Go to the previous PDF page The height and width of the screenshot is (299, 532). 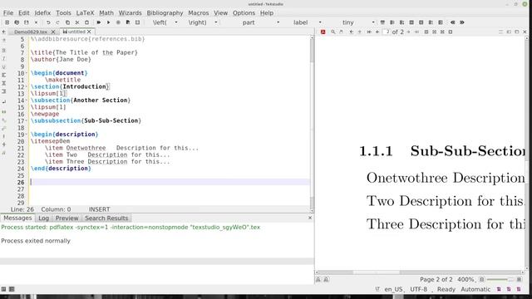tap(377, 32)
